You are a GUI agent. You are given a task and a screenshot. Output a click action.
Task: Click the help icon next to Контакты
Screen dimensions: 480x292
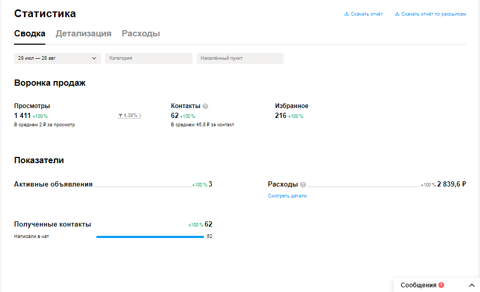[x=206, y=107]
